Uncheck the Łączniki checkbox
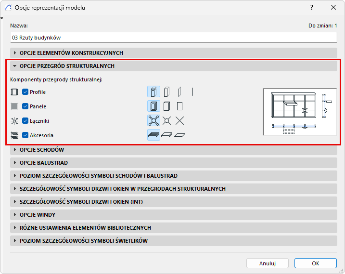The image size is (345, 274). pyautogui.click(x=25, y=121)
